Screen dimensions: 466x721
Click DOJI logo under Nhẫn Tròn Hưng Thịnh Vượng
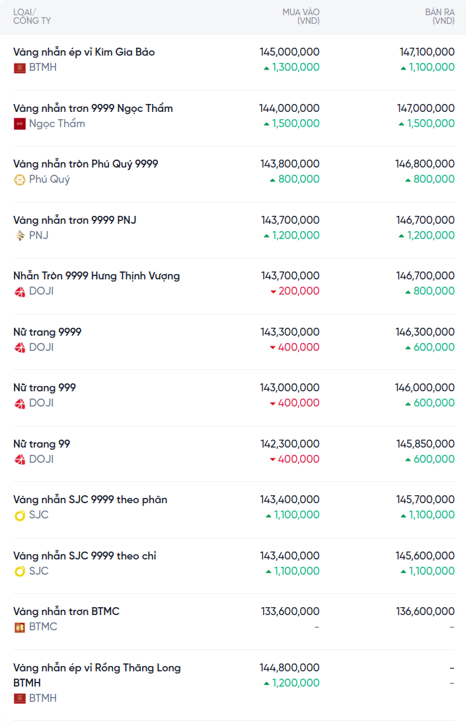20,291
